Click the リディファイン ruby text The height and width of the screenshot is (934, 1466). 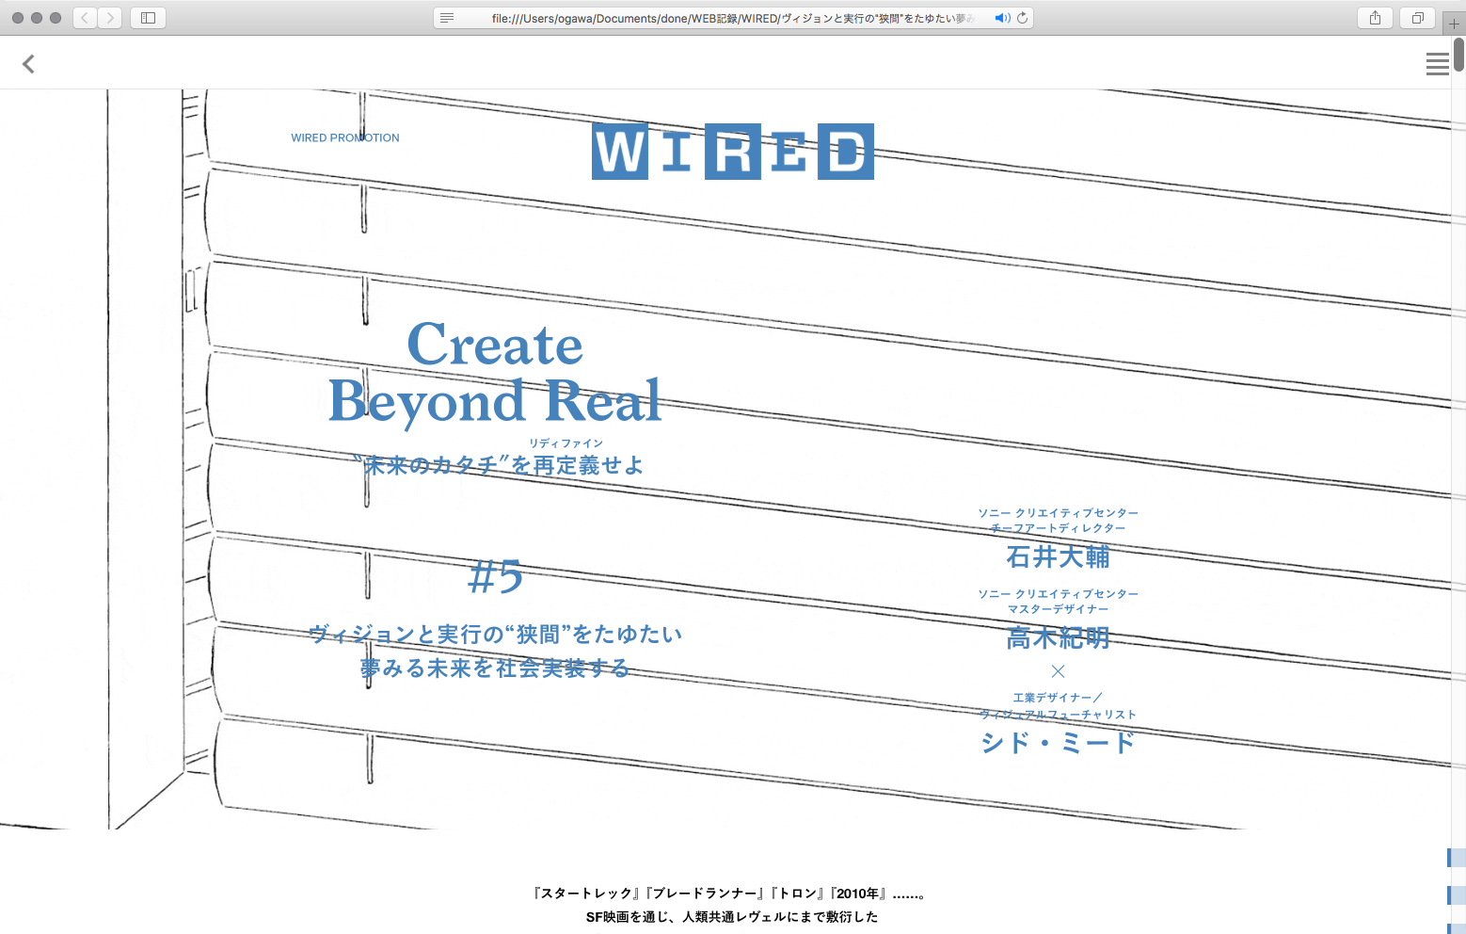pos(566,443)
